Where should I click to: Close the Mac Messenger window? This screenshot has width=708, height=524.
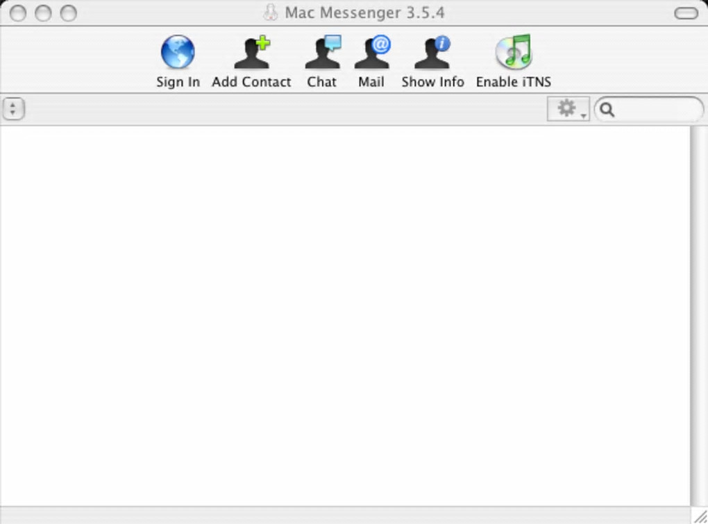pyautogui.click(x=17, y=13)
